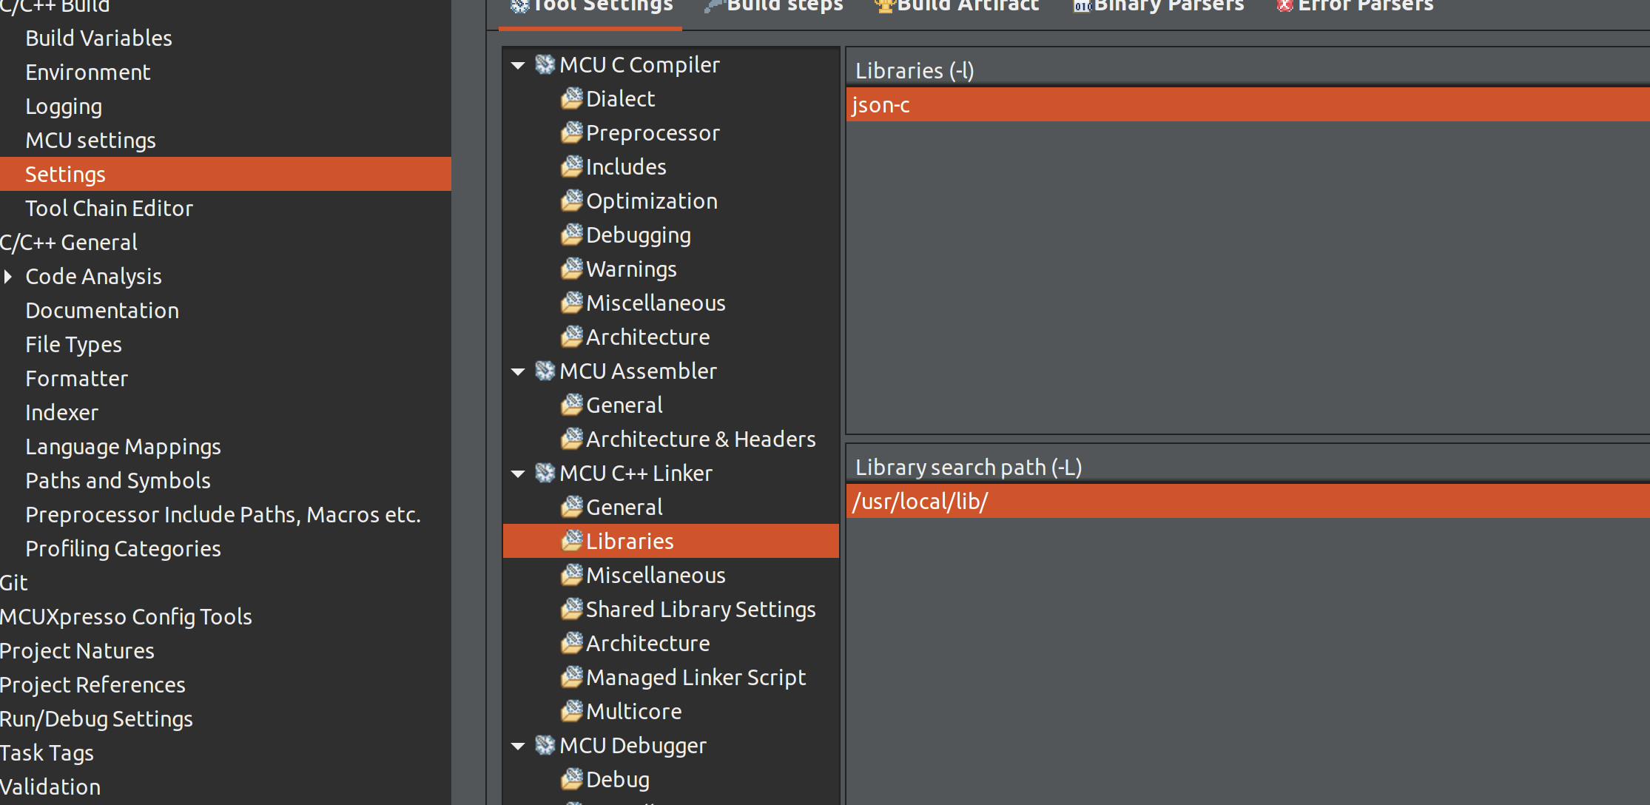Open Paths and Symbols page
Image resolution: width=1650 pixels, height=805 pixels.
(x=118, y=481)
